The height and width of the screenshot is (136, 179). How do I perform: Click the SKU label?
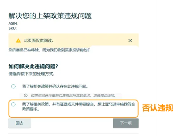pos(13,28)
